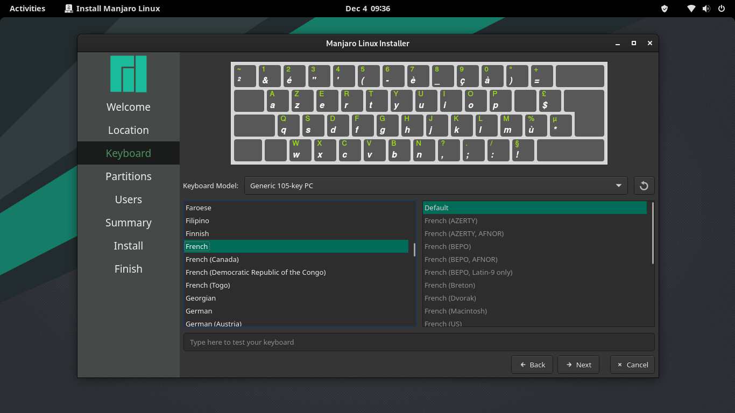The height and width of the screenshot is (413, 735).
Task: Cancel the installation
Action: [x=632, y=365]
